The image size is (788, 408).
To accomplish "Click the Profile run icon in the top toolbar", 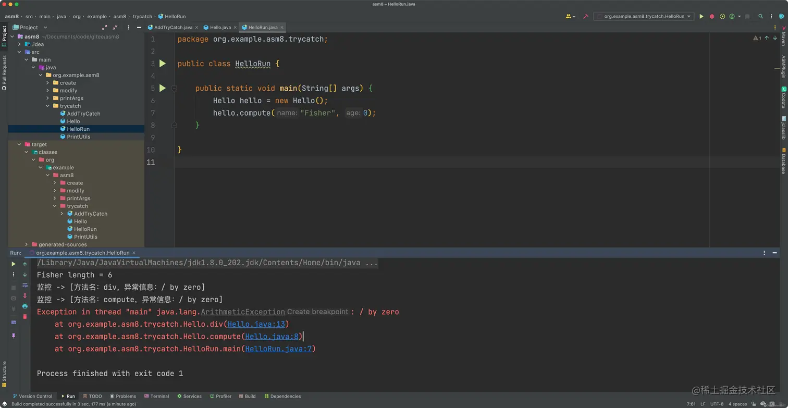I will (732, 17).
